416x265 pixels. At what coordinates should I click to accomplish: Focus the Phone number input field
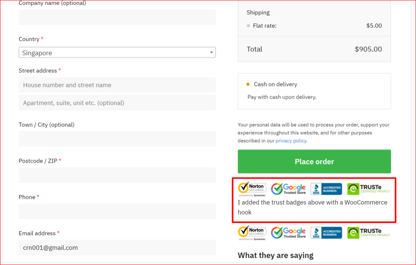click(117, 211)
